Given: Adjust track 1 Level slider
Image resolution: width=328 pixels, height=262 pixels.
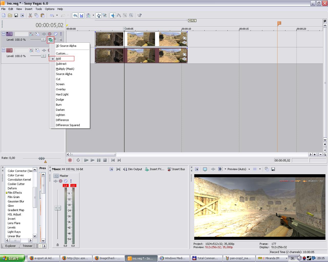Looking at the screenshot, I should tap(43, 40).
